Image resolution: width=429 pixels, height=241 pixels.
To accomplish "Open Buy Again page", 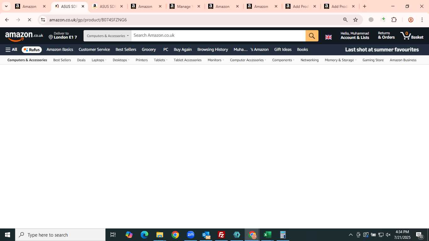I will click(x=182, y=50).
